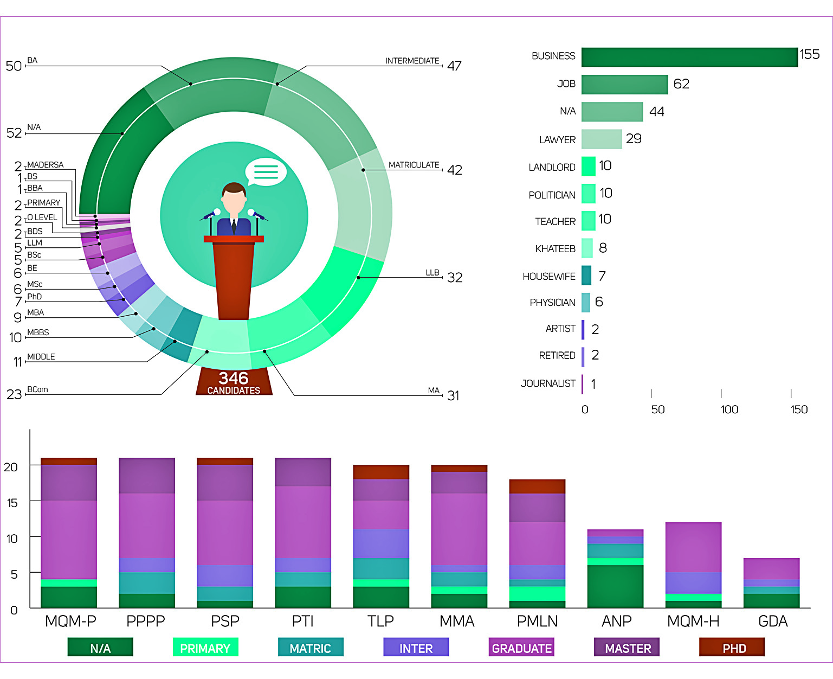Click the GDA stacked bar
Screen dimensions: 833x679
coord(771,584)
